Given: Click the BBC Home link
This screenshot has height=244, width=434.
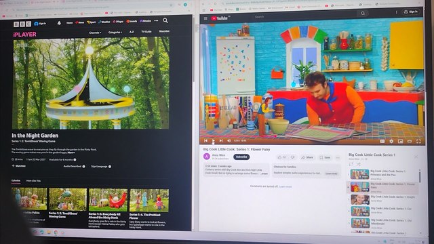Looking at the screenshot, I should [x=69, y=22].
